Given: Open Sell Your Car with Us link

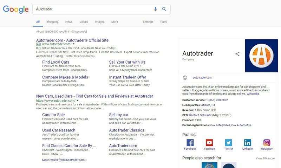Looking at the screenshot, I should (127, 62).
